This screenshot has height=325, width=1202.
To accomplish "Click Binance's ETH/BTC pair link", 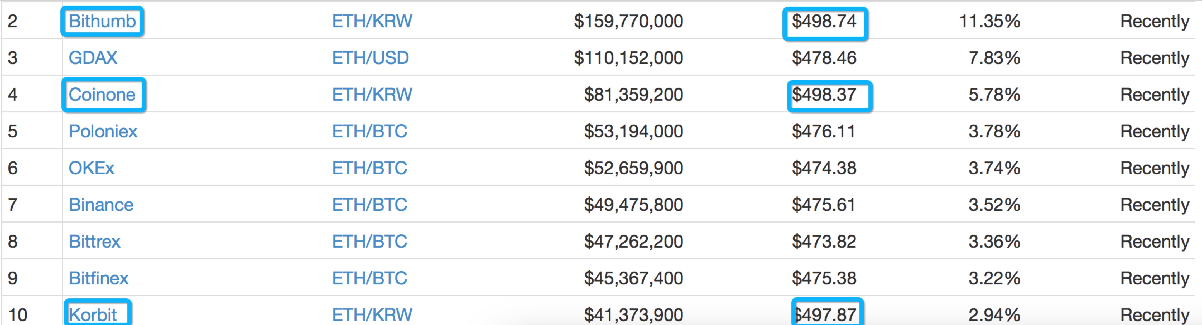I will [370, 205].
